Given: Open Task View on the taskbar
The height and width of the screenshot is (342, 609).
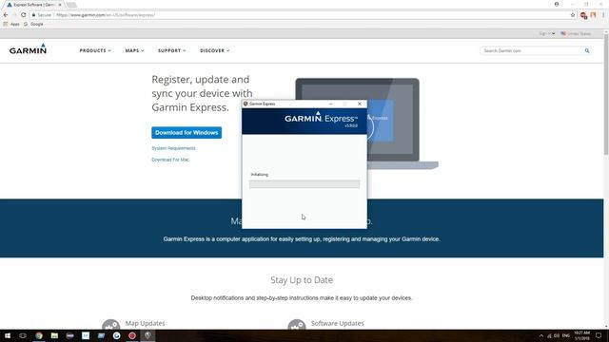Looking at the screenshot, I should click(23, 335).
